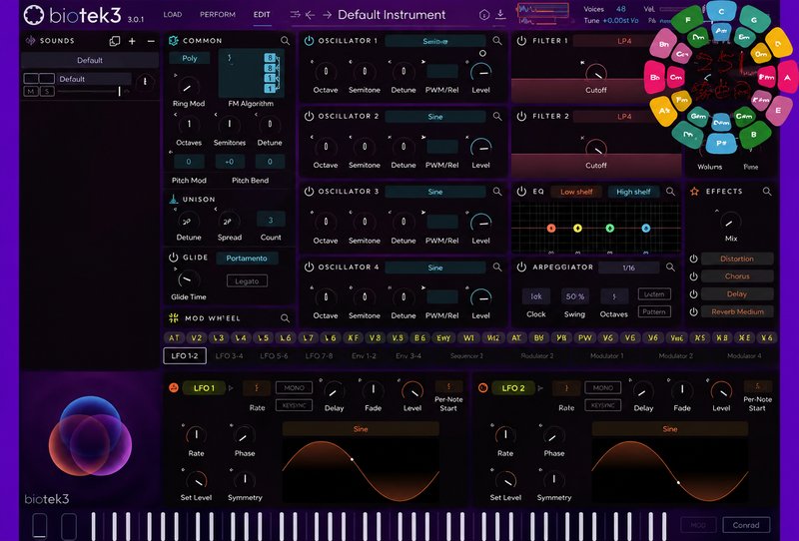Toggle Oscillator 1 power button
The width and height of the screenshot is (799, 541).
coord(309,41)
